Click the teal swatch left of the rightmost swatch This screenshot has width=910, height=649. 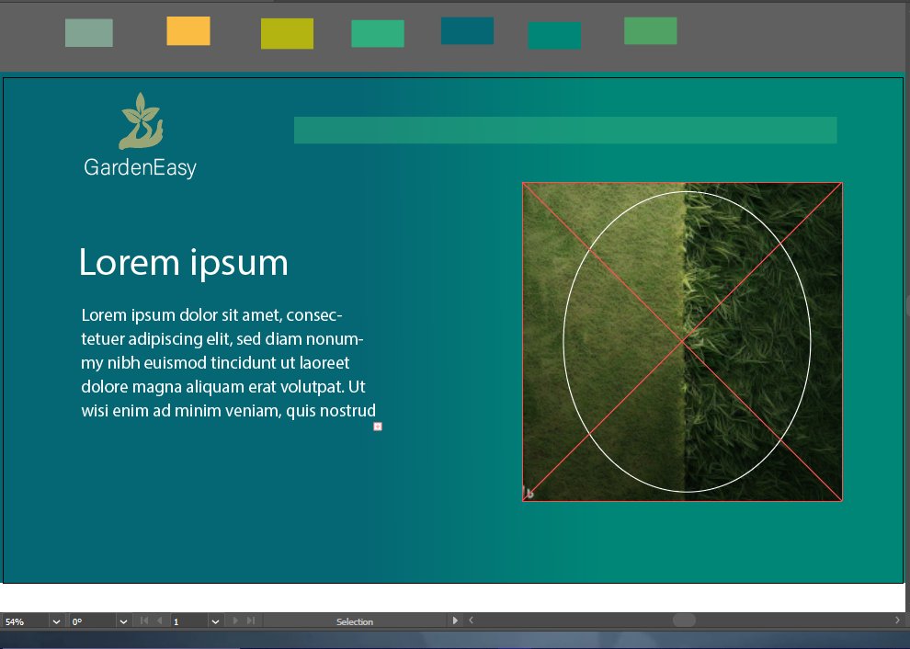click(x=554, y=36)
